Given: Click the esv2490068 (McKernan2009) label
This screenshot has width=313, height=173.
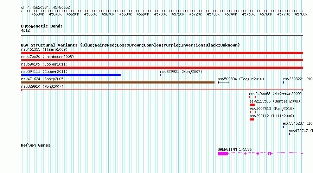Looking at the screenshot, I should [275, 94].
